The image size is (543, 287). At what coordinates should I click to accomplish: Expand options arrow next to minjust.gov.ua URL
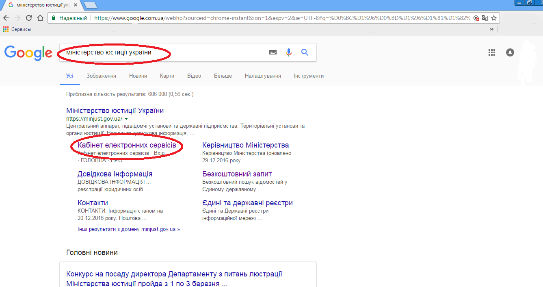[126, 119]
